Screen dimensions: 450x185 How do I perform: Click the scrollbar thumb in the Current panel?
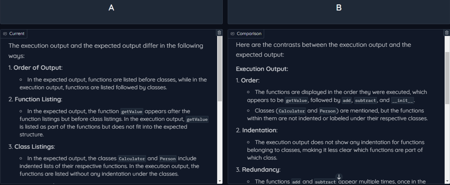pos(220,69)
